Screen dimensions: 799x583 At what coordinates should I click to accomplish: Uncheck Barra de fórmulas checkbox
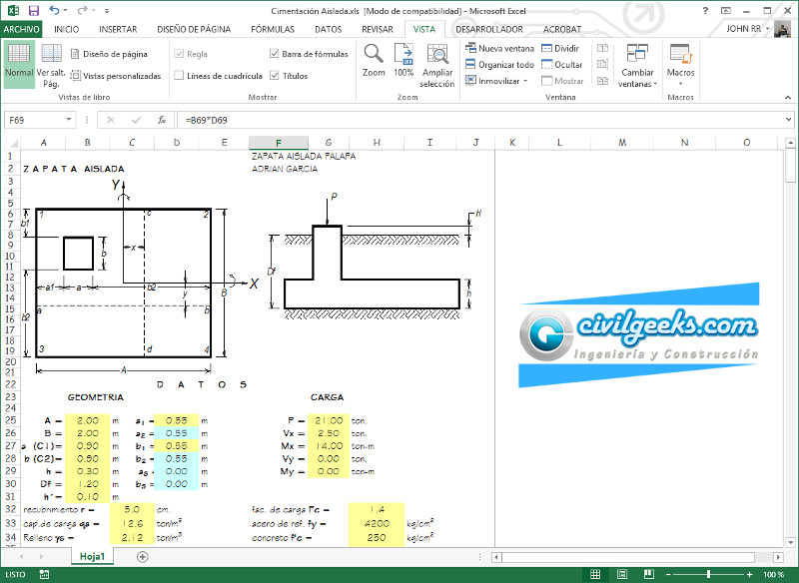click(x=275, y=54)
